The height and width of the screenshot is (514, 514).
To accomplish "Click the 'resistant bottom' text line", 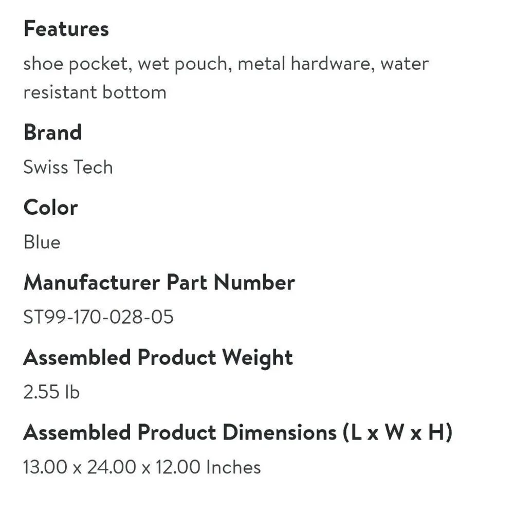I will click(x=95, y=92).
